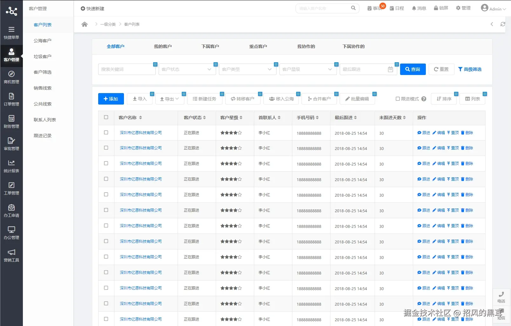
Task: Open 财务管理 calculator icon in sidebar
Action: pyautogui.click(x=11, y=119)
